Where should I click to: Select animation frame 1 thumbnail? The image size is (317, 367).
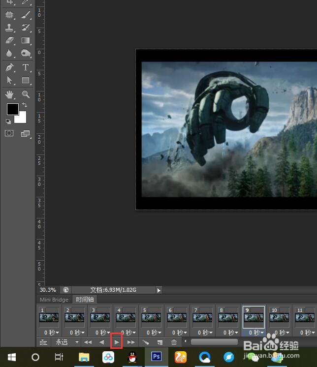(49, 317)
